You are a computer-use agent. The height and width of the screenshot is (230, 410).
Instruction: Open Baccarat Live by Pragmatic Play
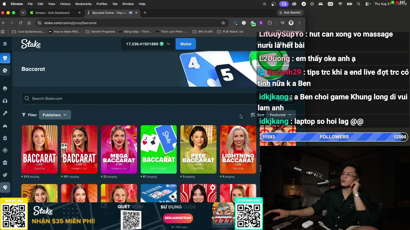pyautogui.click(x=79, y=149)
